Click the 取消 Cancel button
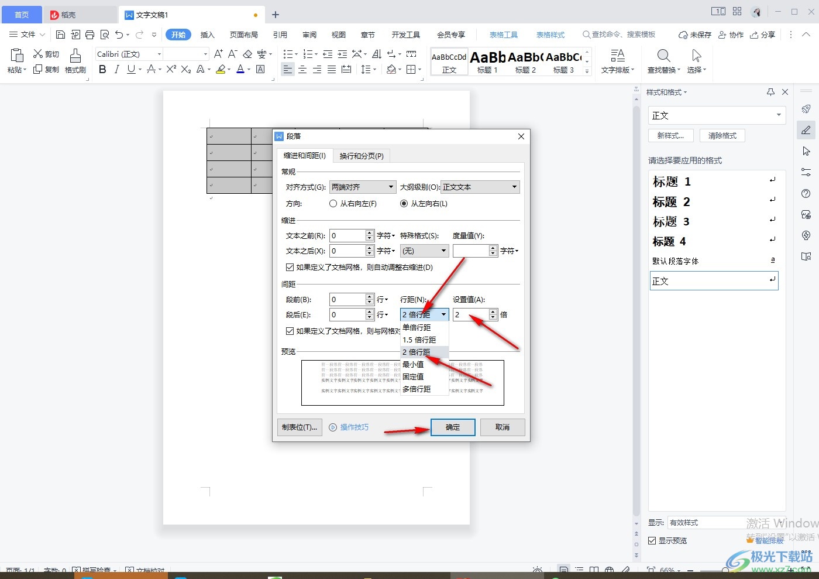Image resolution: width=819 pixels, height=579 pixels. 503,427
